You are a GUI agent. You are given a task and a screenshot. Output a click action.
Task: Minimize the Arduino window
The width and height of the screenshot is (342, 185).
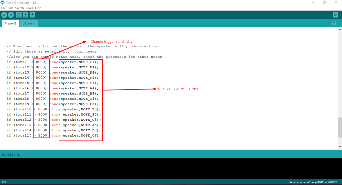click(313, 2)
